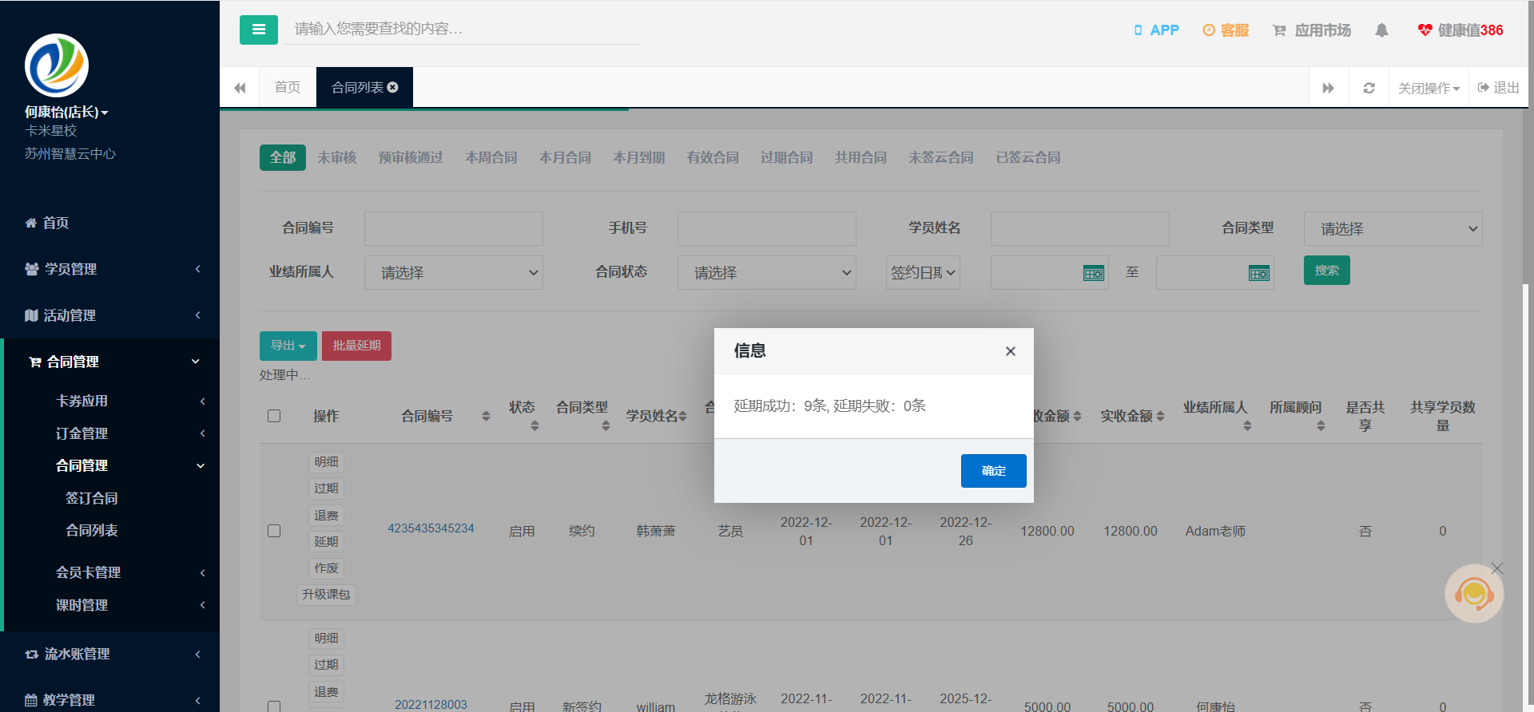Select the 本月到期 filter tab
Viewport: 1534px width, 712px height.
639,157
